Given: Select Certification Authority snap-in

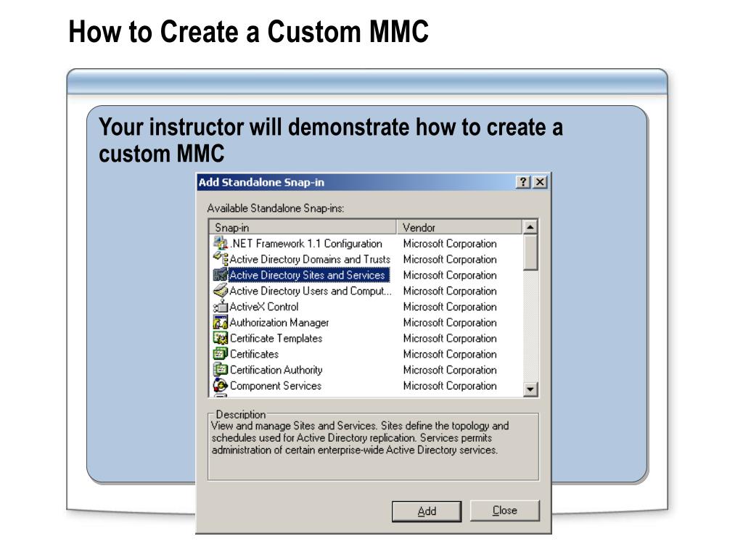Looking at the screenshot, I should (276, 370).
